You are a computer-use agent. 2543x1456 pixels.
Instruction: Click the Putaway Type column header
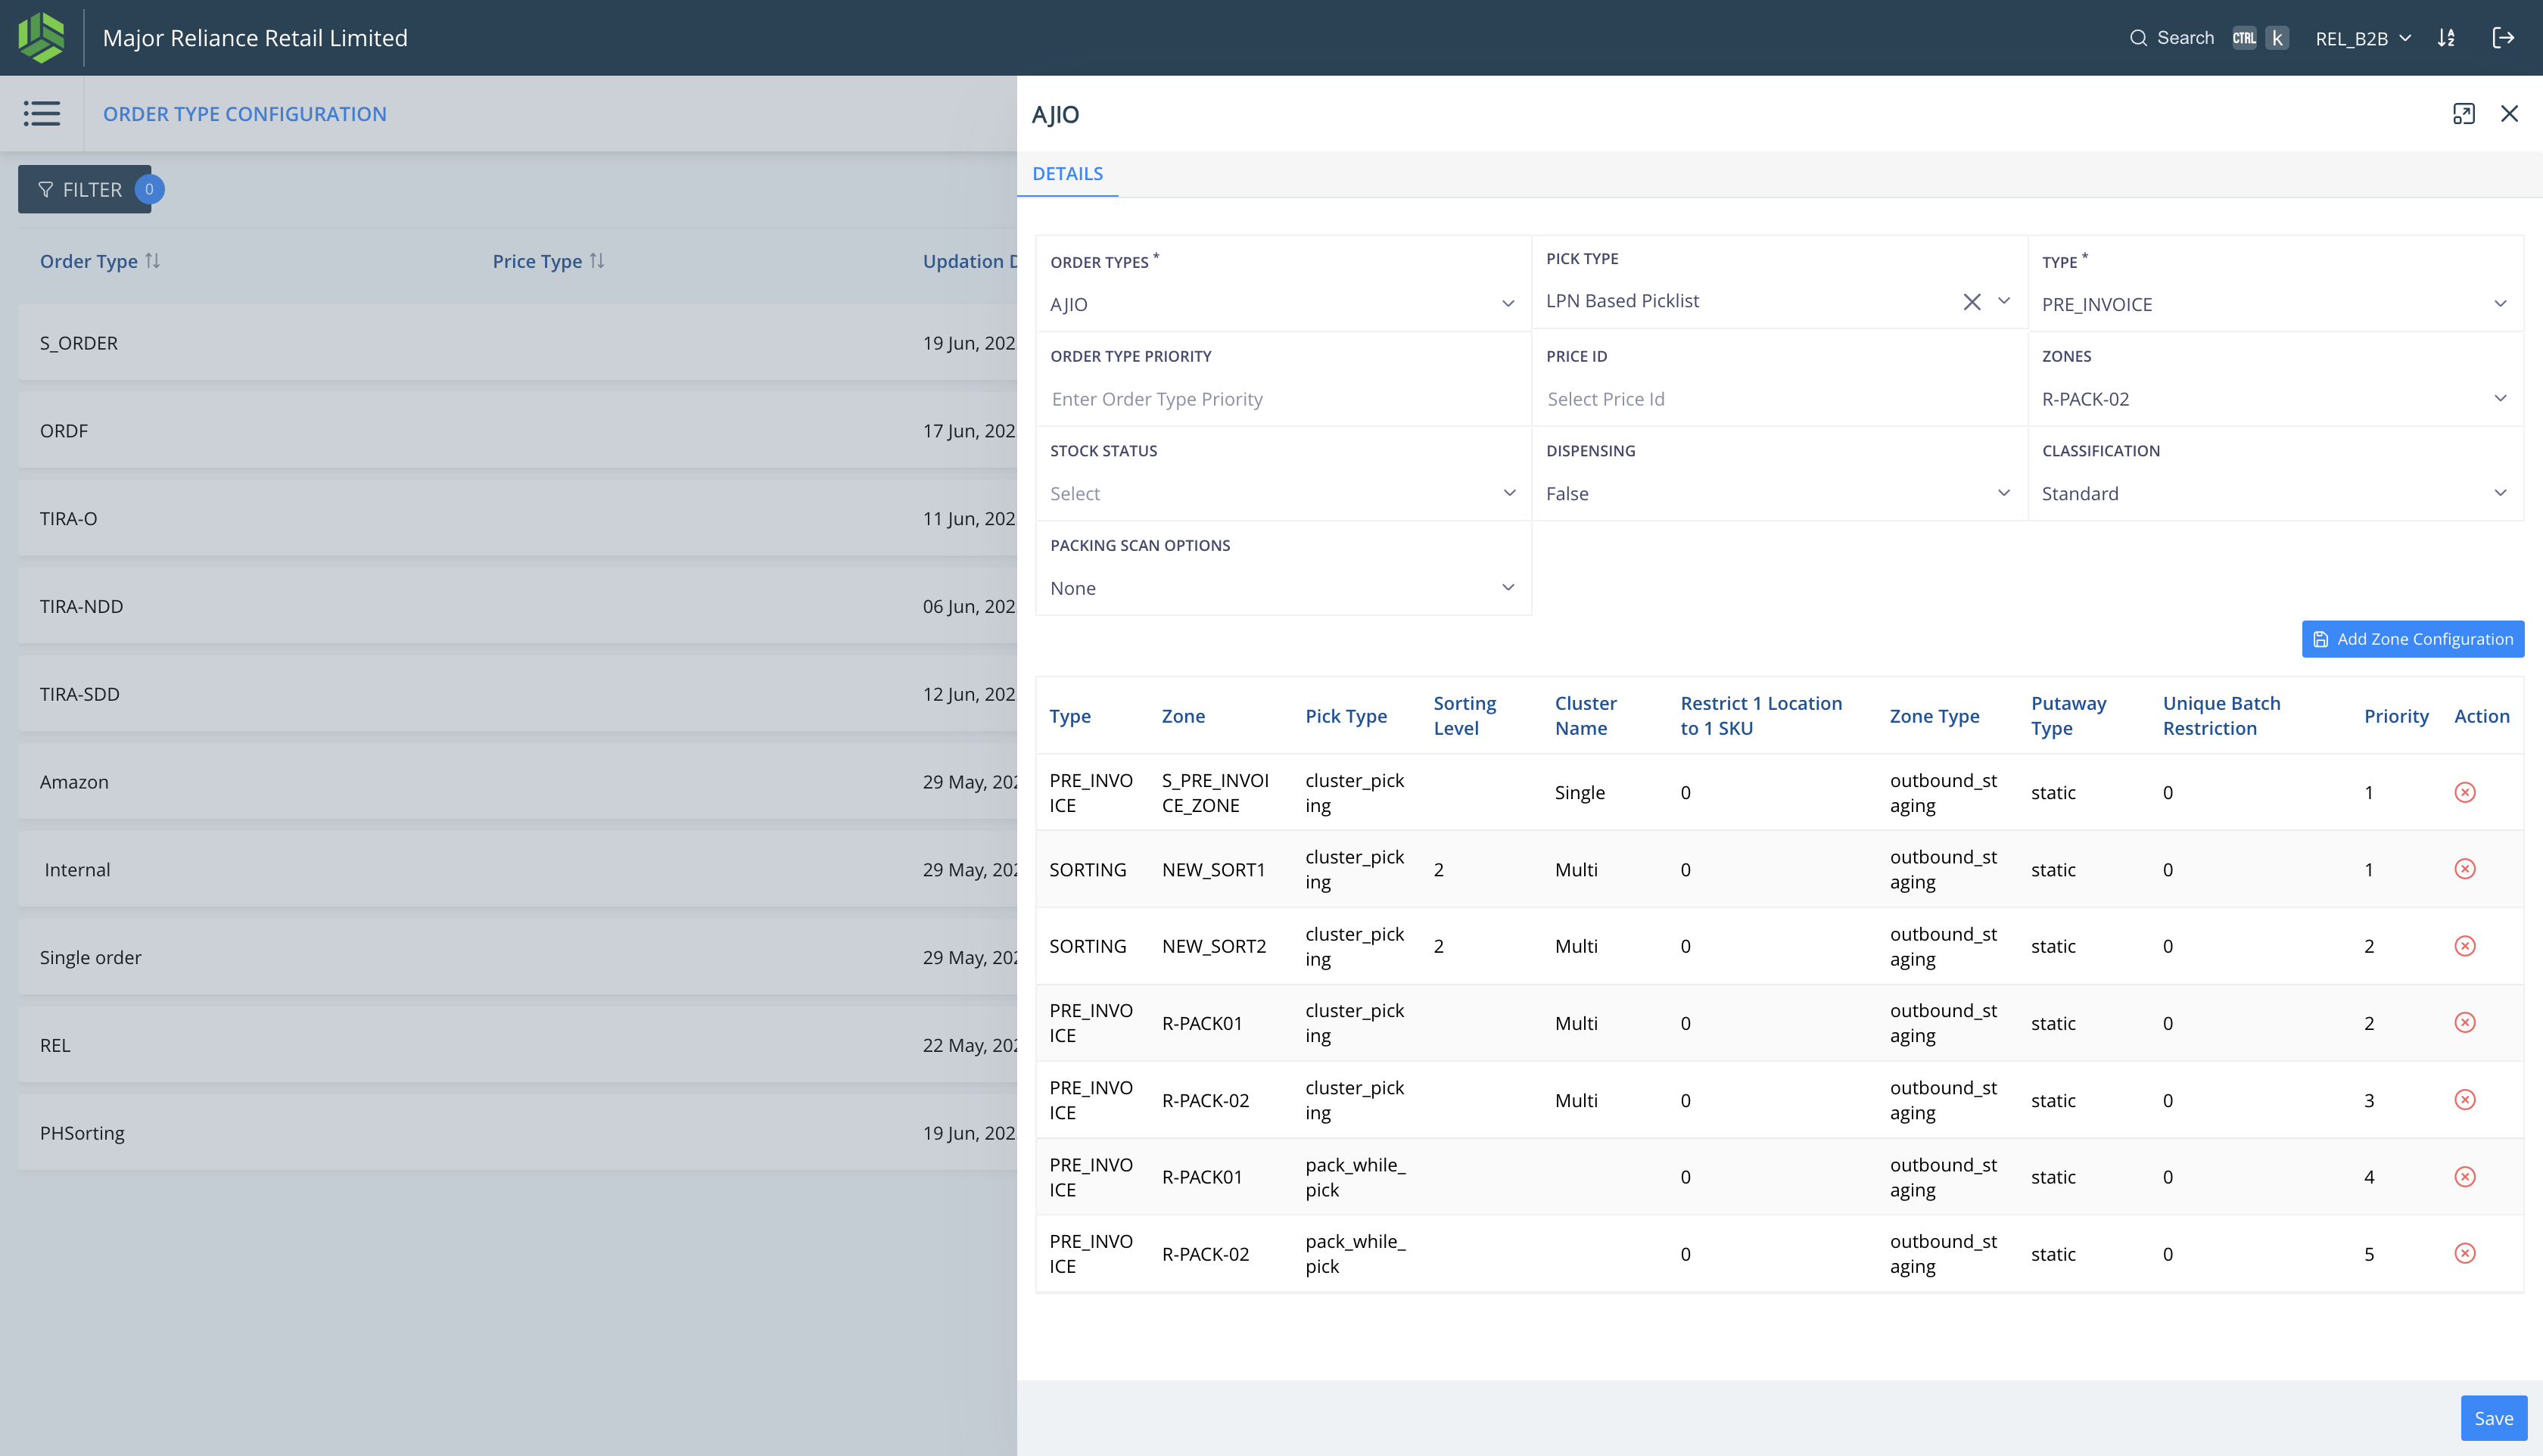tap(2068, 716)
